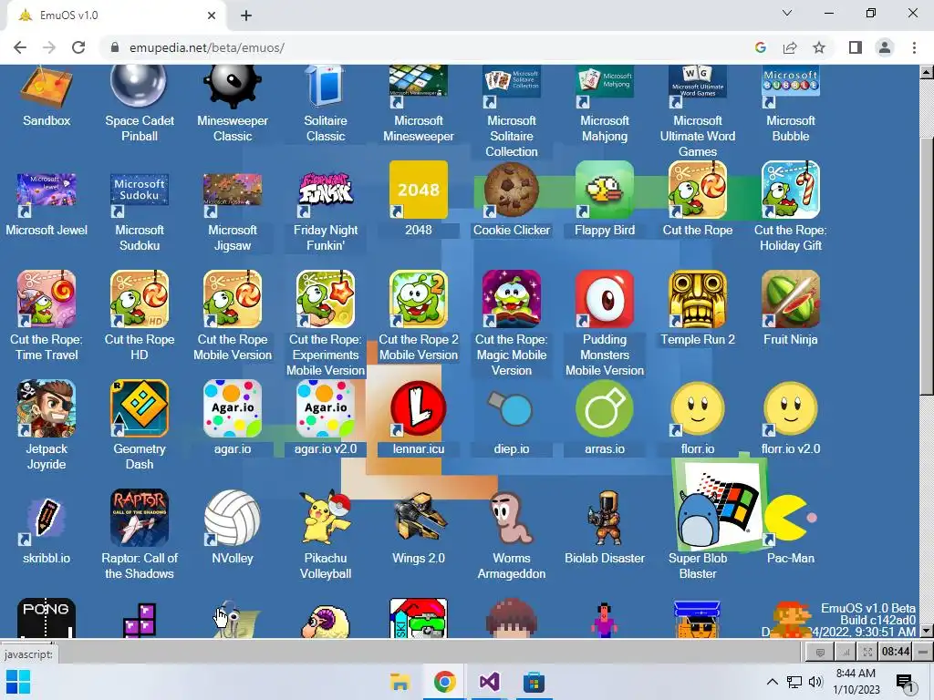Screen dimensions: 934x700
Task: Open Geometry Dash icon
Action: click(139, 408)
